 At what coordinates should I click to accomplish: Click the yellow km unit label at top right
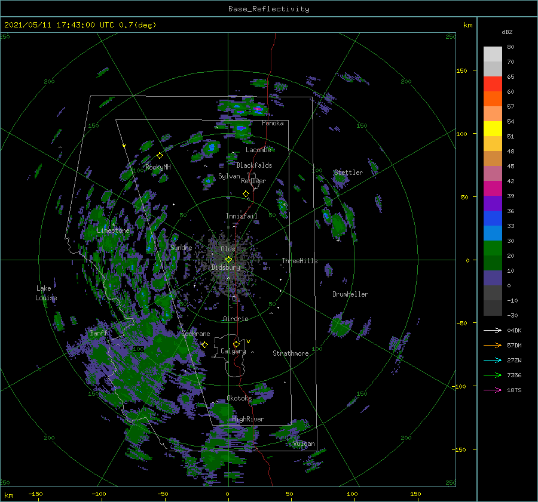point(467,25)
